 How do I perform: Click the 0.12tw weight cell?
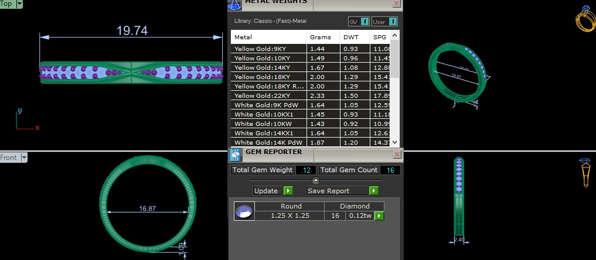tap(360, 215)
